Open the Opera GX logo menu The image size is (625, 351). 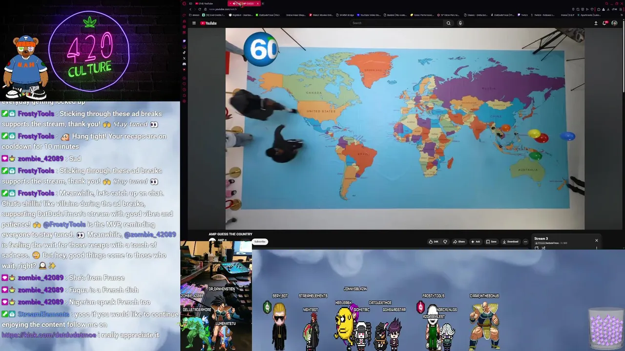(x=184, y=3)
